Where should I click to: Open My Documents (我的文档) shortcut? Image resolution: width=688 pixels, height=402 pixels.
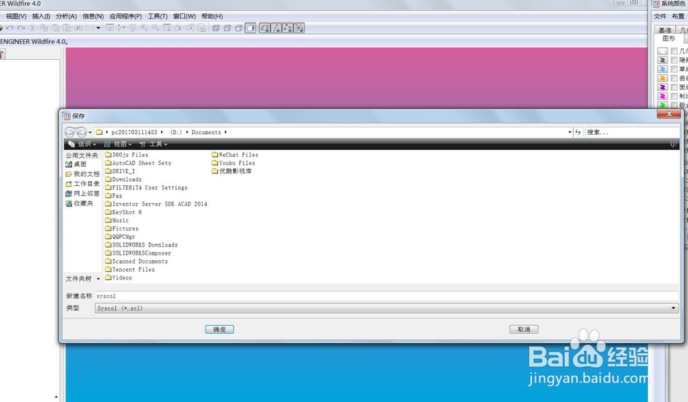(x=82, y=173)
